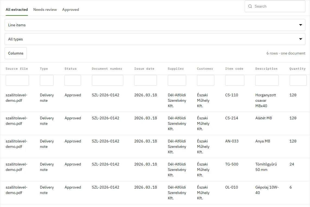Viewport: 310px width, 207px height.
Task: Open the Columns button
Action: (x=16, y=53)
